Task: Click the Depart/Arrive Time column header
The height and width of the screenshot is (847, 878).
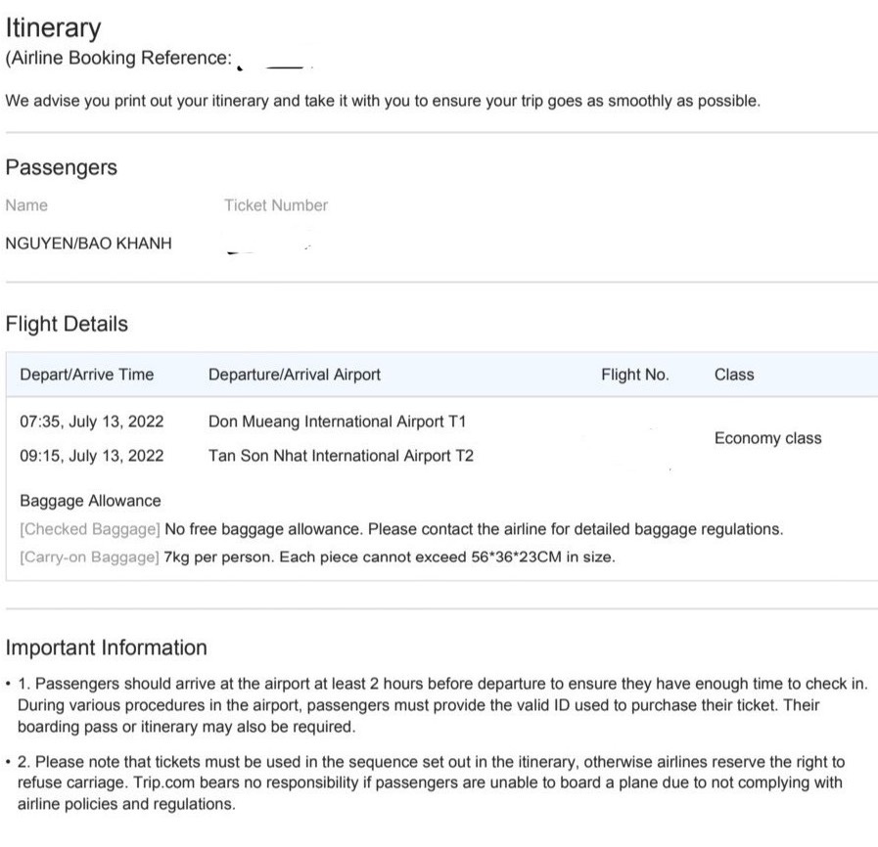Action: click(86, 375)
